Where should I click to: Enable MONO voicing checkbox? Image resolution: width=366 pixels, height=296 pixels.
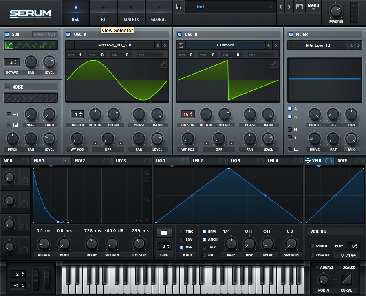tap(312, 246)
